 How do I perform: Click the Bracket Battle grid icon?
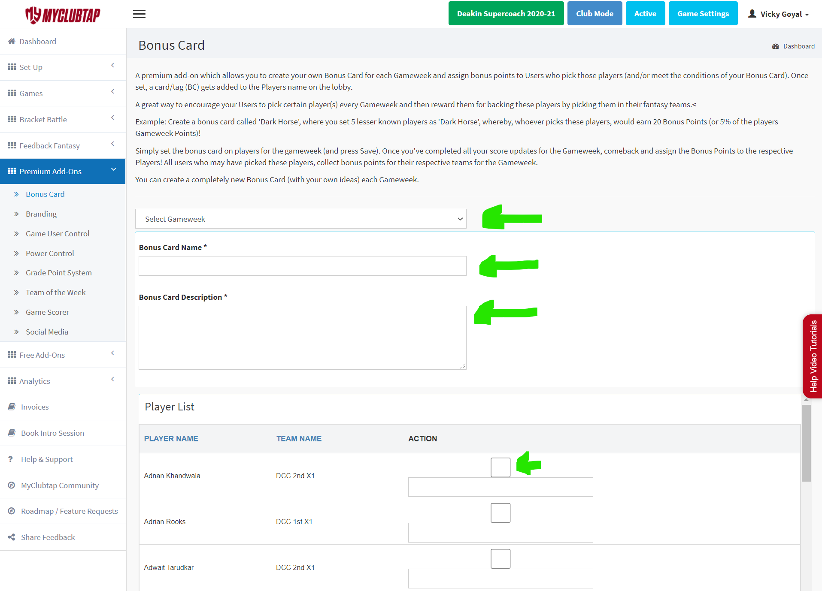(12, 119)
